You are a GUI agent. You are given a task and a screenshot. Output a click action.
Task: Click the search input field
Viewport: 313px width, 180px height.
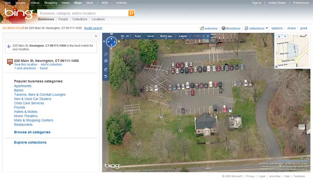pyautogui.click(x=82, y=13)
